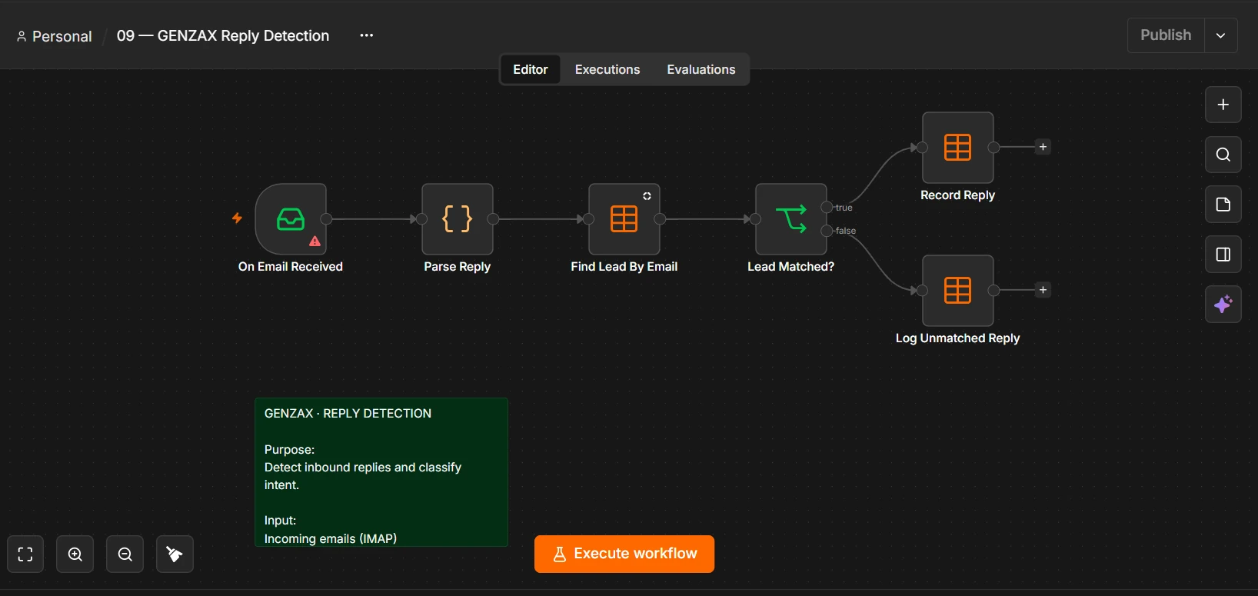Click the true output of Lead Matched?
Viewport: 1258px width, 596px height.
[x=827, y=208]
